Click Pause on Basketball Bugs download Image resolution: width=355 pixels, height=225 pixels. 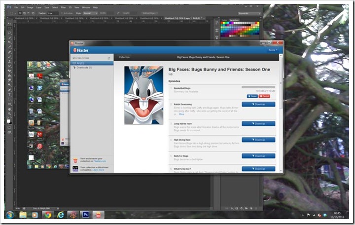tap(252, 96)
